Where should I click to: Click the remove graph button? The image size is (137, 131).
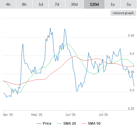[123, 13]
